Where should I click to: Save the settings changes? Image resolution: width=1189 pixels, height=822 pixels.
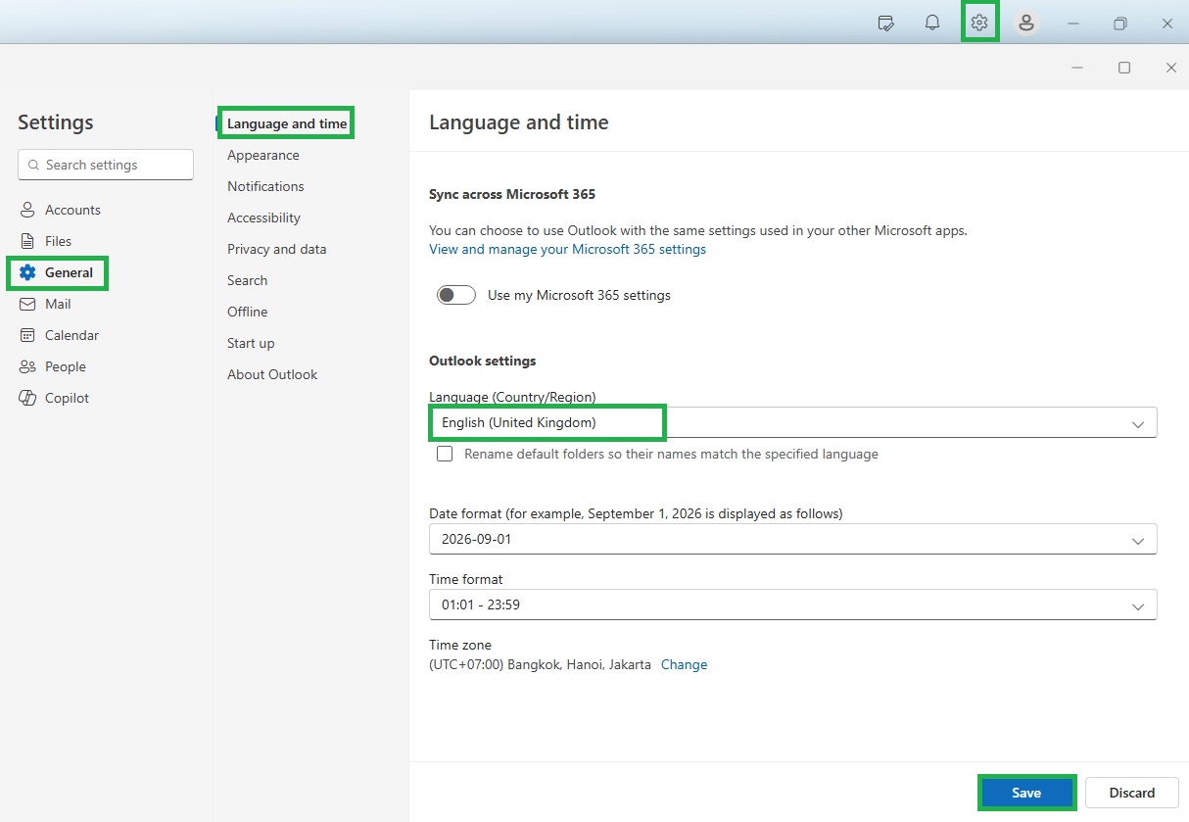pyautogui.click(x=1026, y=793)
